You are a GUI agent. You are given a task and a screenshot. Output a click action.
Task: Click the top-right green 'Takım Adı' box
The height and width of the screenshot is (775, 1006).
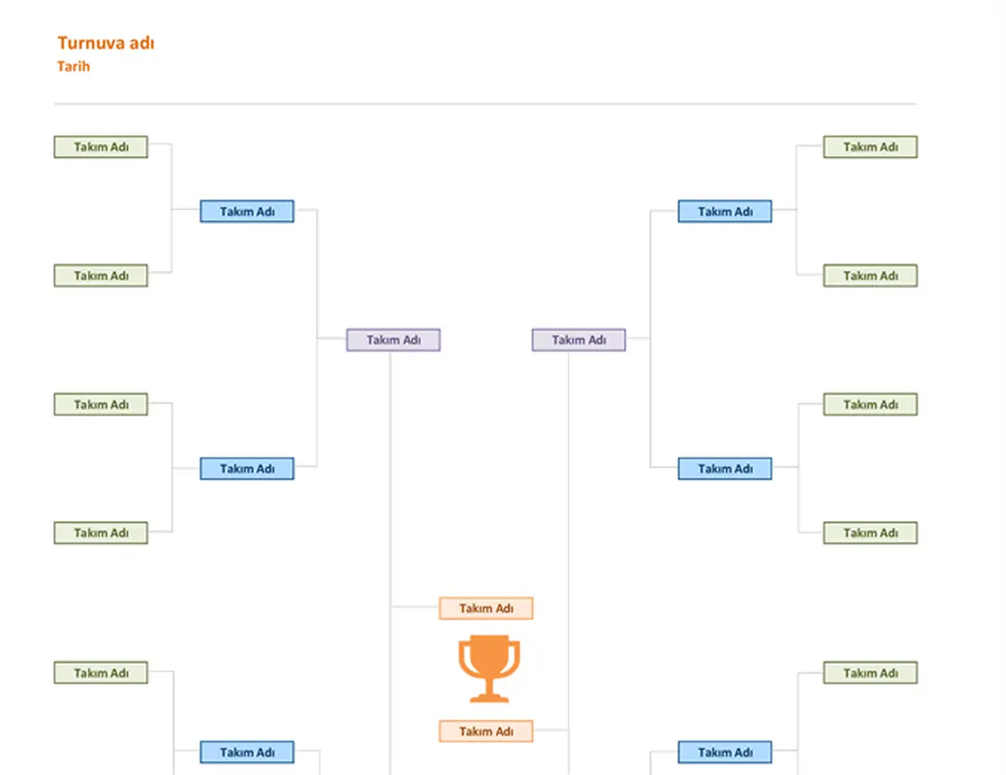click(x=870, y=147)
